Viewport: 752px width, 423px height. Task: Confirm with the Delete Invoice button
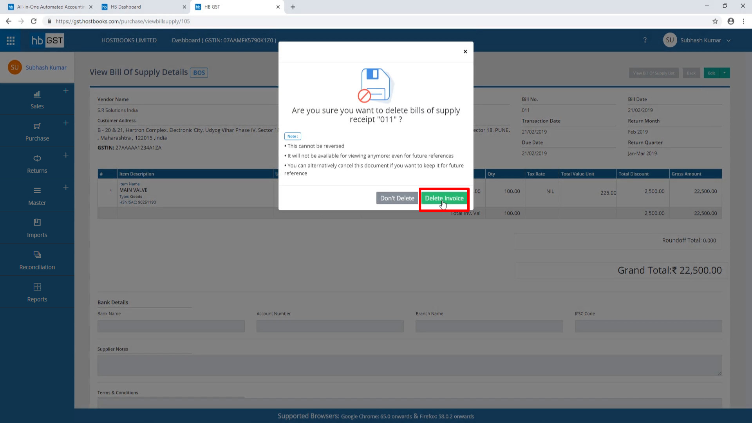point(444,198)
